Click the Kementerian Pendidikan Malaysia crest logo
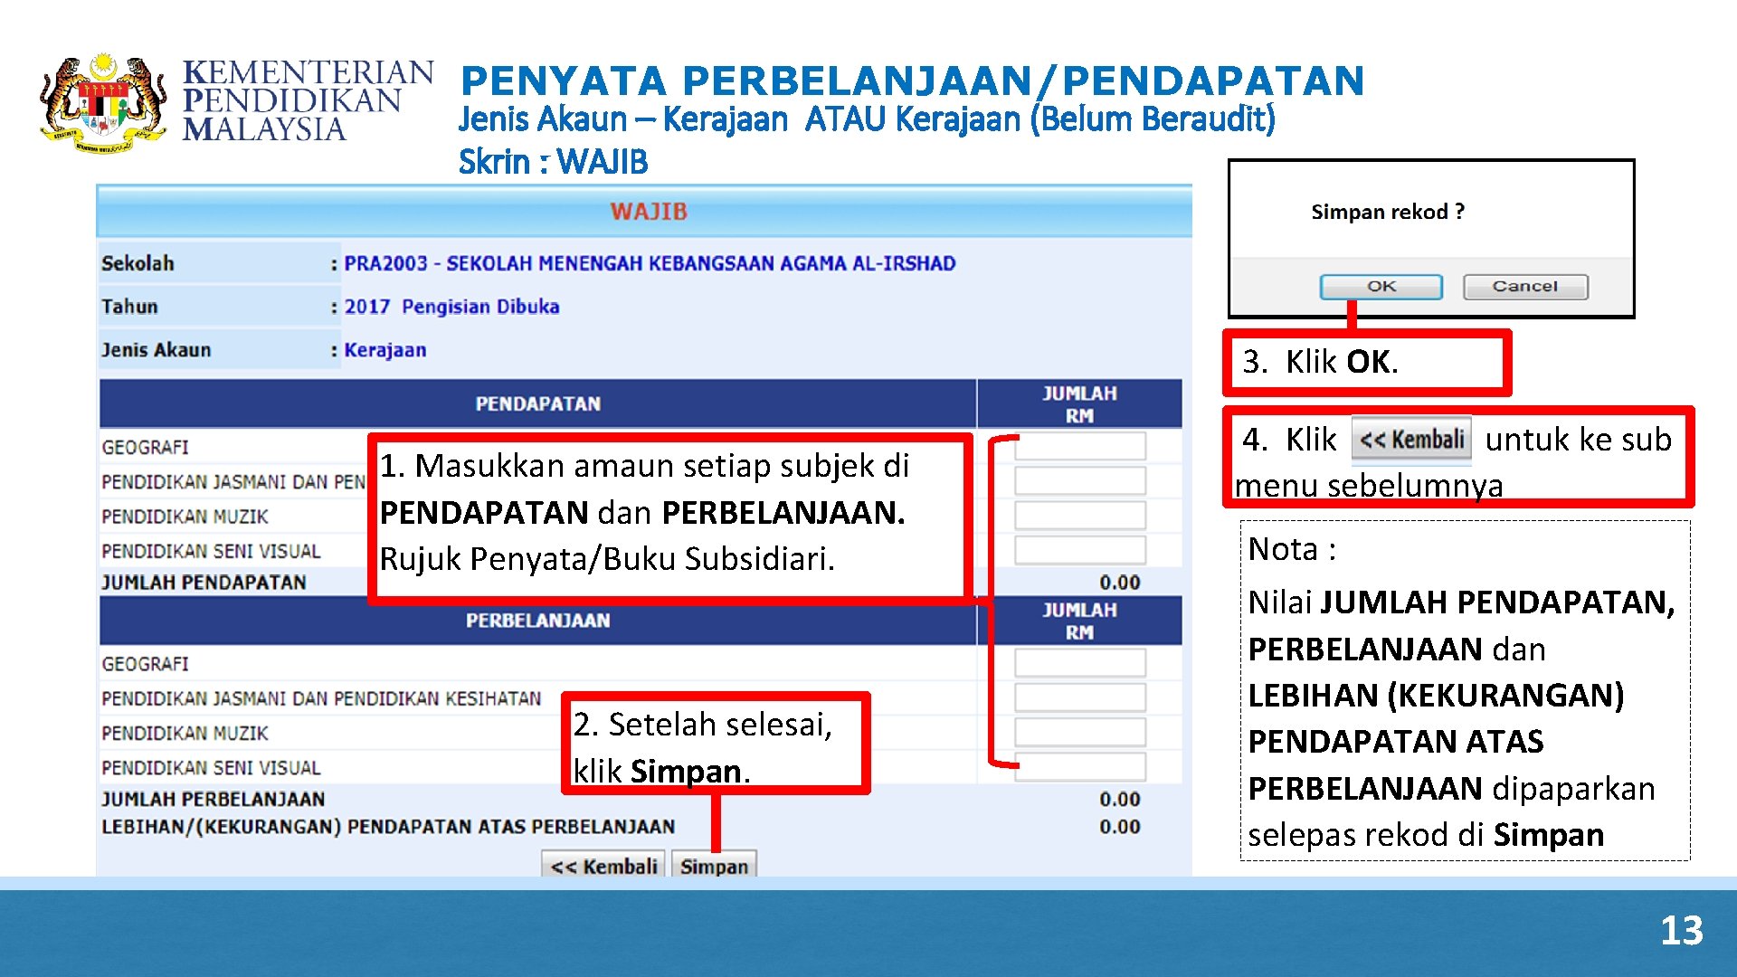 point(103,101)
